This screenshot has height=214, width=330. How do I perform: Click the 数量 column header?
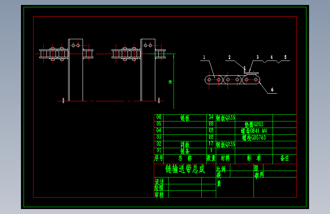click(x=211, y=158)
